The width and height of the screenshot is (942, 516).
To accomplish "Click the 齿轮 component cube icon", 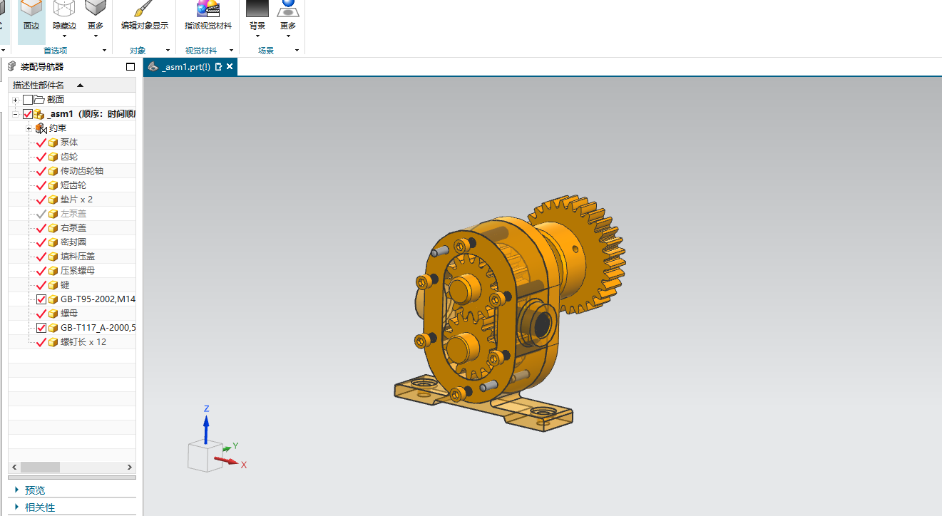I will click(x=53, y=157).
